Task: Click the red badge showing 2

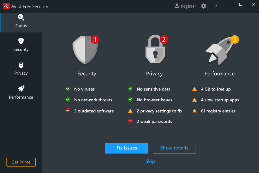Action: point(164,39)
